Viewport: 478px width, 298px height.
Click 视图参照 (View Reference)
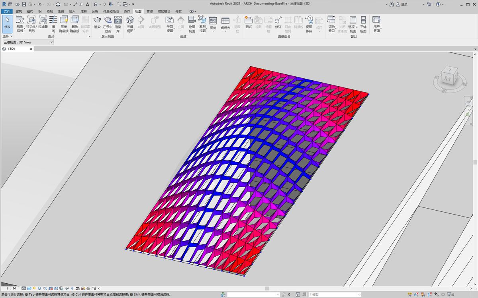click(309, 23)
